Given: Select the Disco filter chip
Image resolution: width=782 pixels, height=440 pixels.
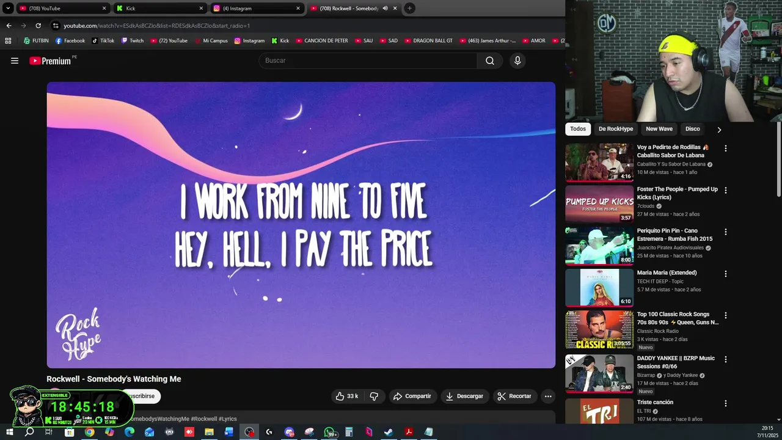Looking at the screenshot, I should [693, 129].
